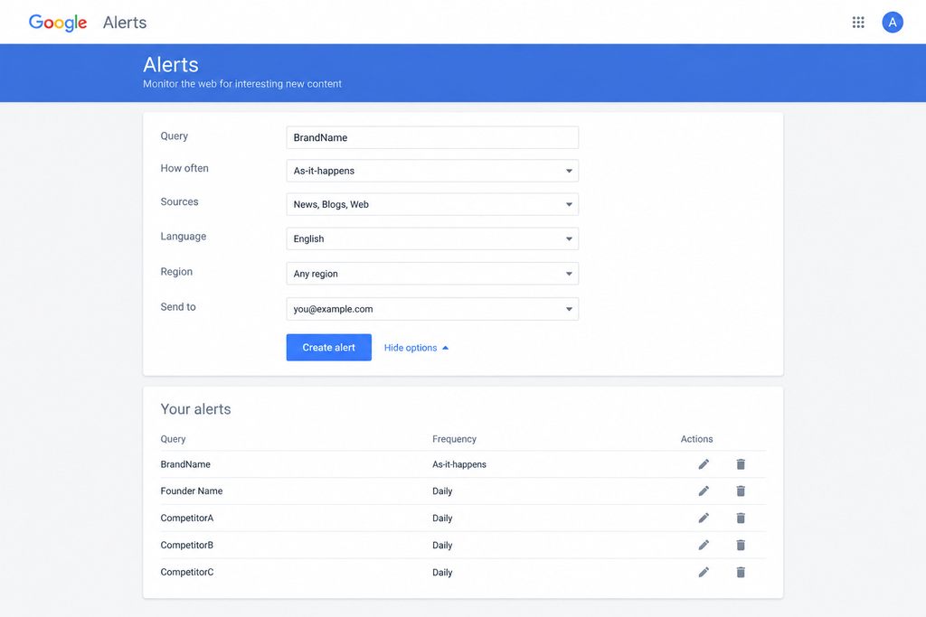Open the Google apps grid icon
The image size is (926, 617).
tap(858, 23)
